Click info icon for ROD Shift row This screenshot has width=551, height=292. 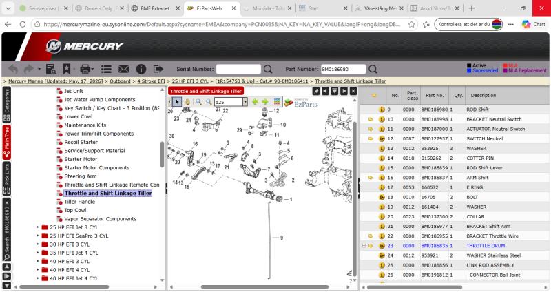[x=382, y=109]
